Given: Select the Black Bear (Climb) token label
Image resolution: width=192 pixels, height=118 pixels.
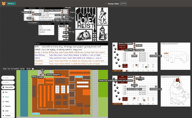Looking at the screenshot, I should (62, 19).
